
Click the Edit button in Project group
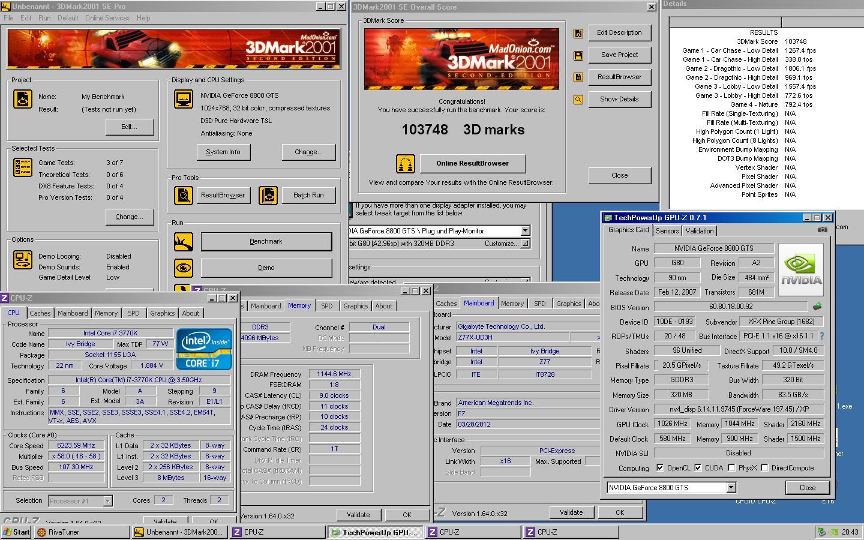(130, 127)
